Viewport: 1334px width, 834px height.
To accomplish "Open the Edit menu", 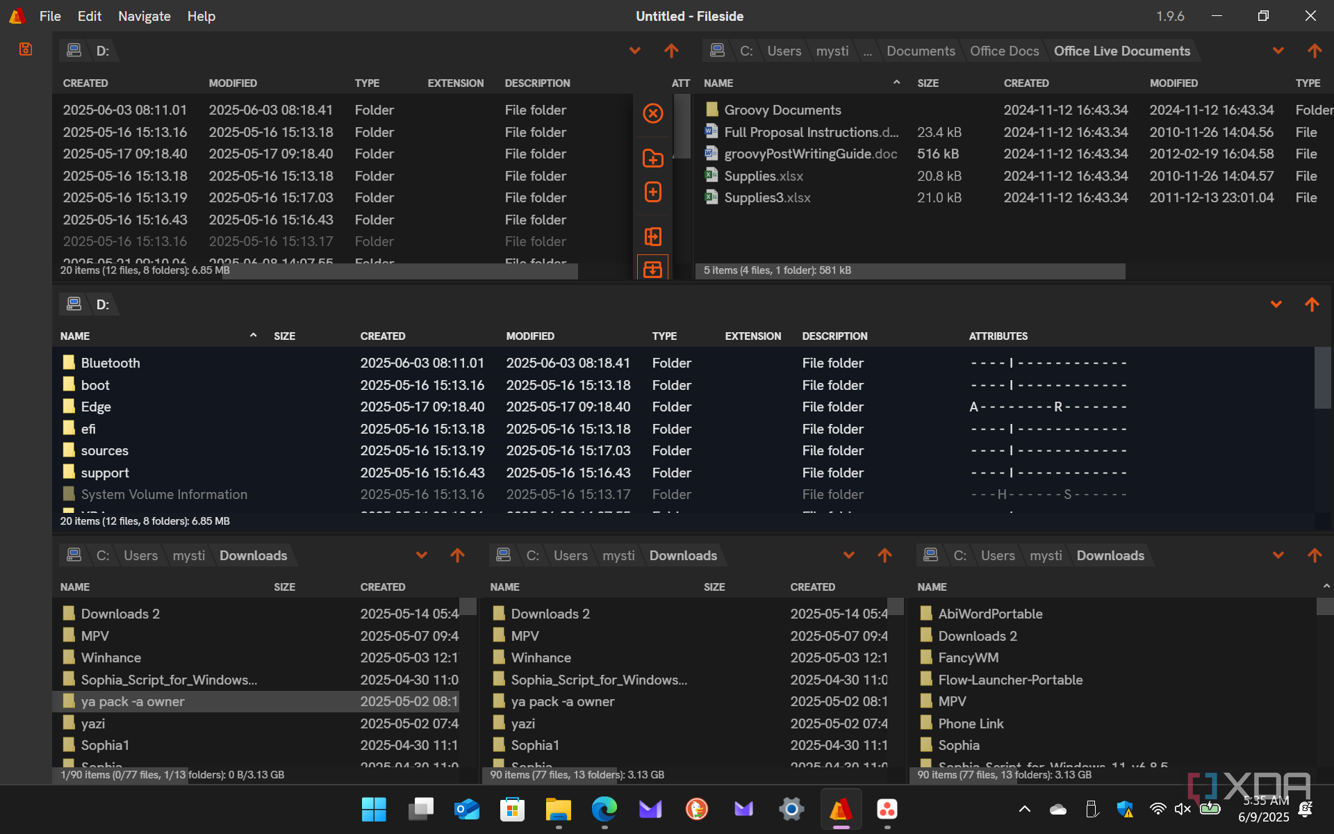I will click(x=89, y=16).
